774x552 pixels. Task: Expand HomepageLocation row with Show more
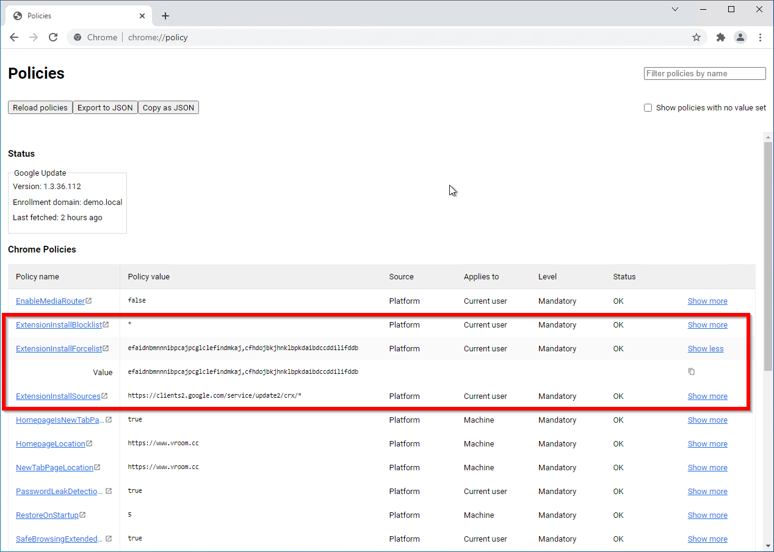coord(707,444)
